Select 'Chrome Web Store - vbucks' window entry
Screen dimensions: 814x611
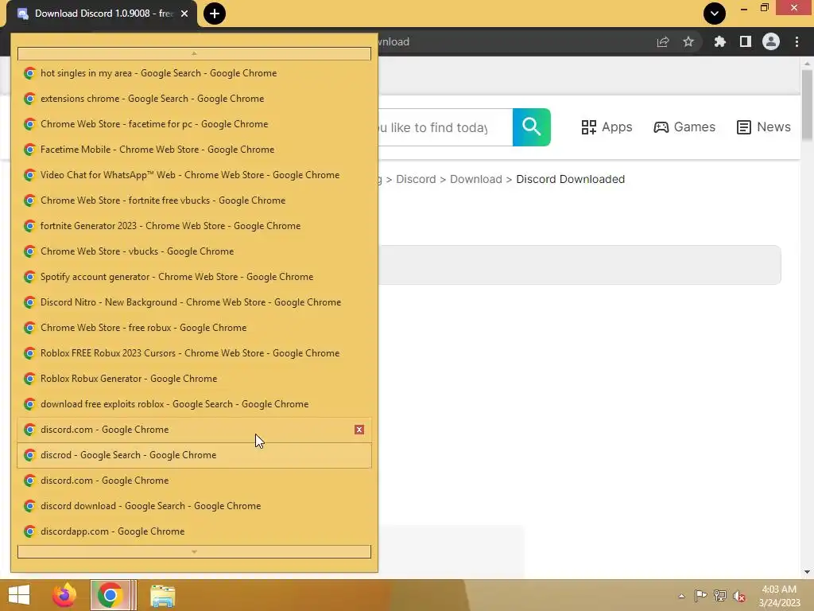point(194,251)
